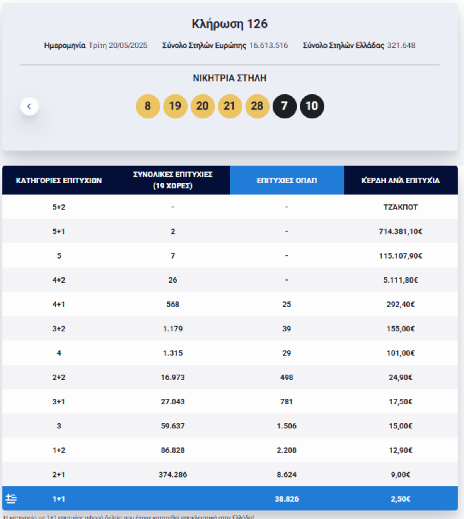Click the 2+1 category cell
This screenshot has width=464, height=519.
coord(59,475)
